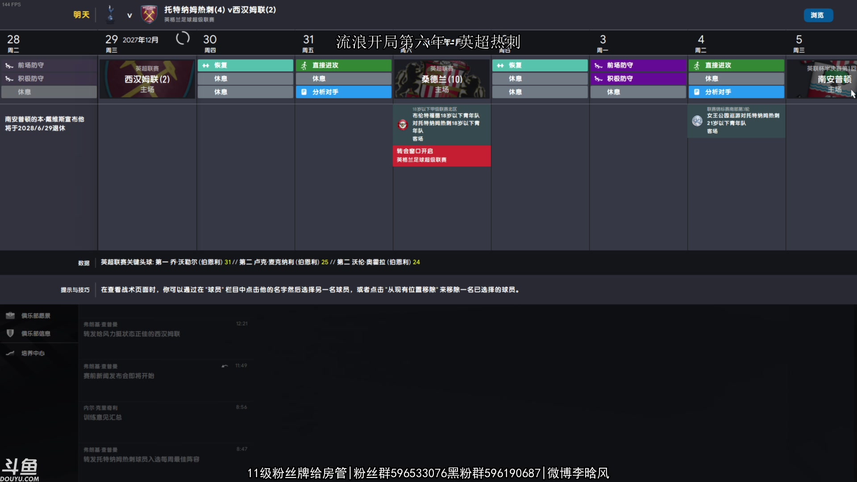The width and height of the screenshot is (857, 482).
Task: Select the day 3 周一 date header
Action: click(x=603, y=43)
